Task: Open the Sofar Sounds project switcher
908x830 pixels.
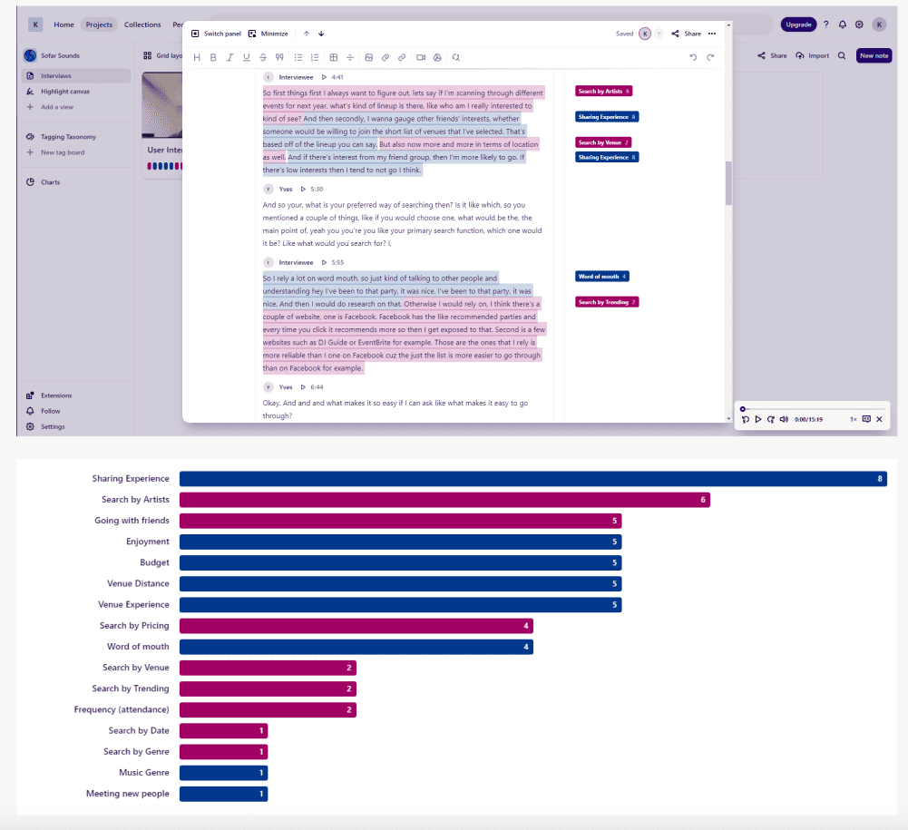Action: point(52,55)
